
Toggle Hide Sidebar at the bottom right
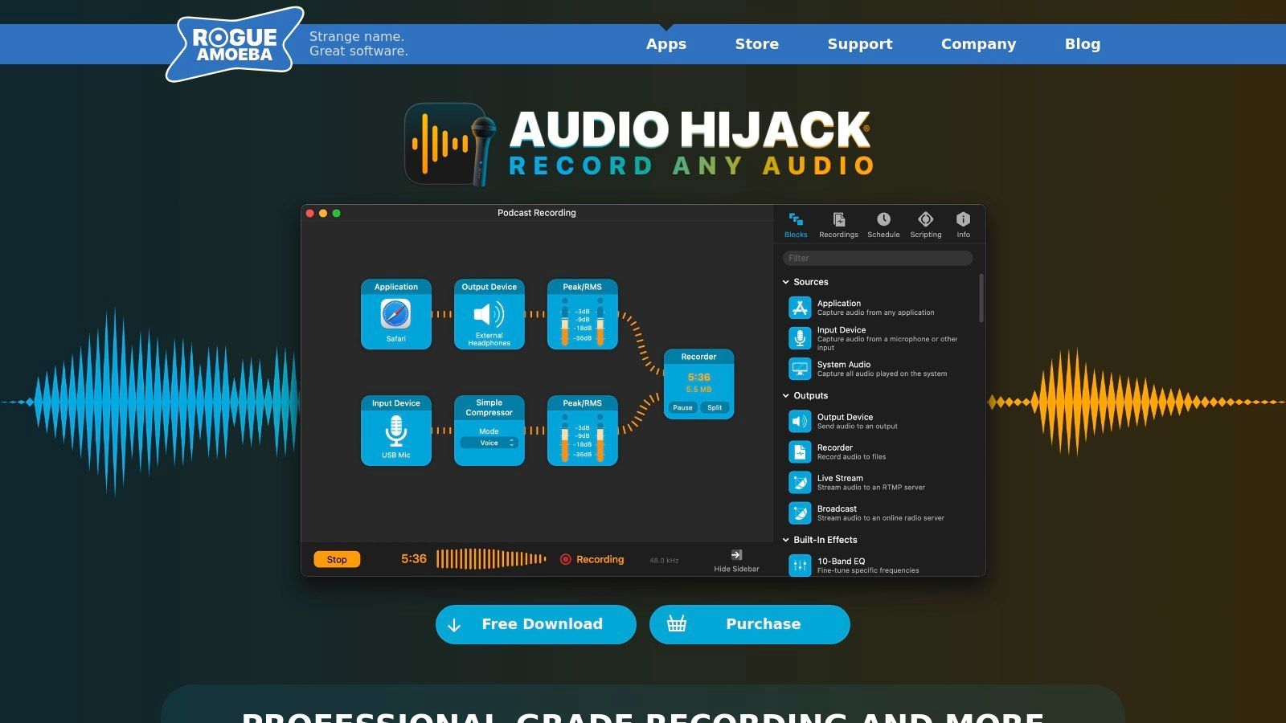735,560
